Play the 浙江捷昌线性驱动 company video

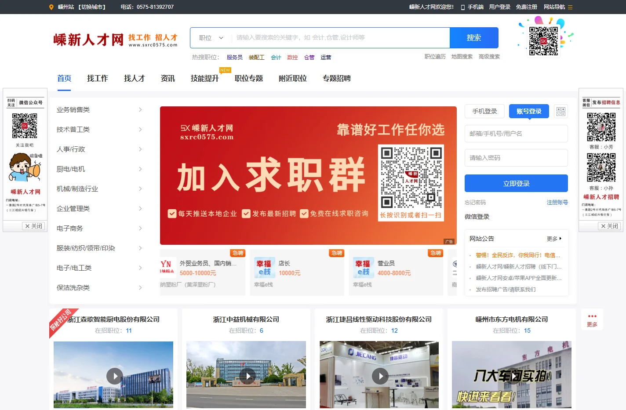point(380,376)
